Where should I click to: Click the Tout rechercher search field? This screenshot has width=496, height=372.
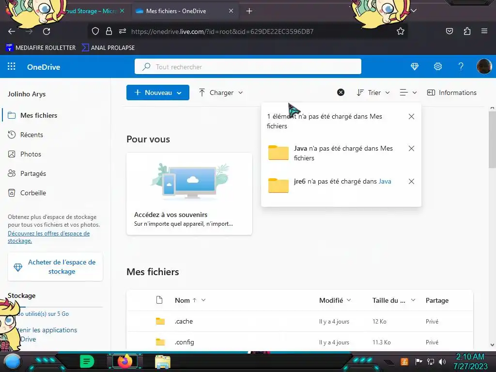(248, 66)
